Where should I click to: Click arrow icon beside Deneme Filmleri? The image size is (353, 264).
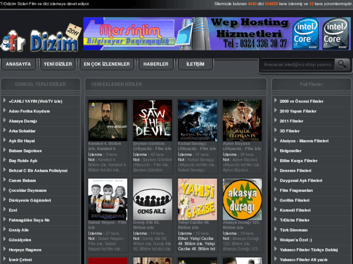click(276, 170)
